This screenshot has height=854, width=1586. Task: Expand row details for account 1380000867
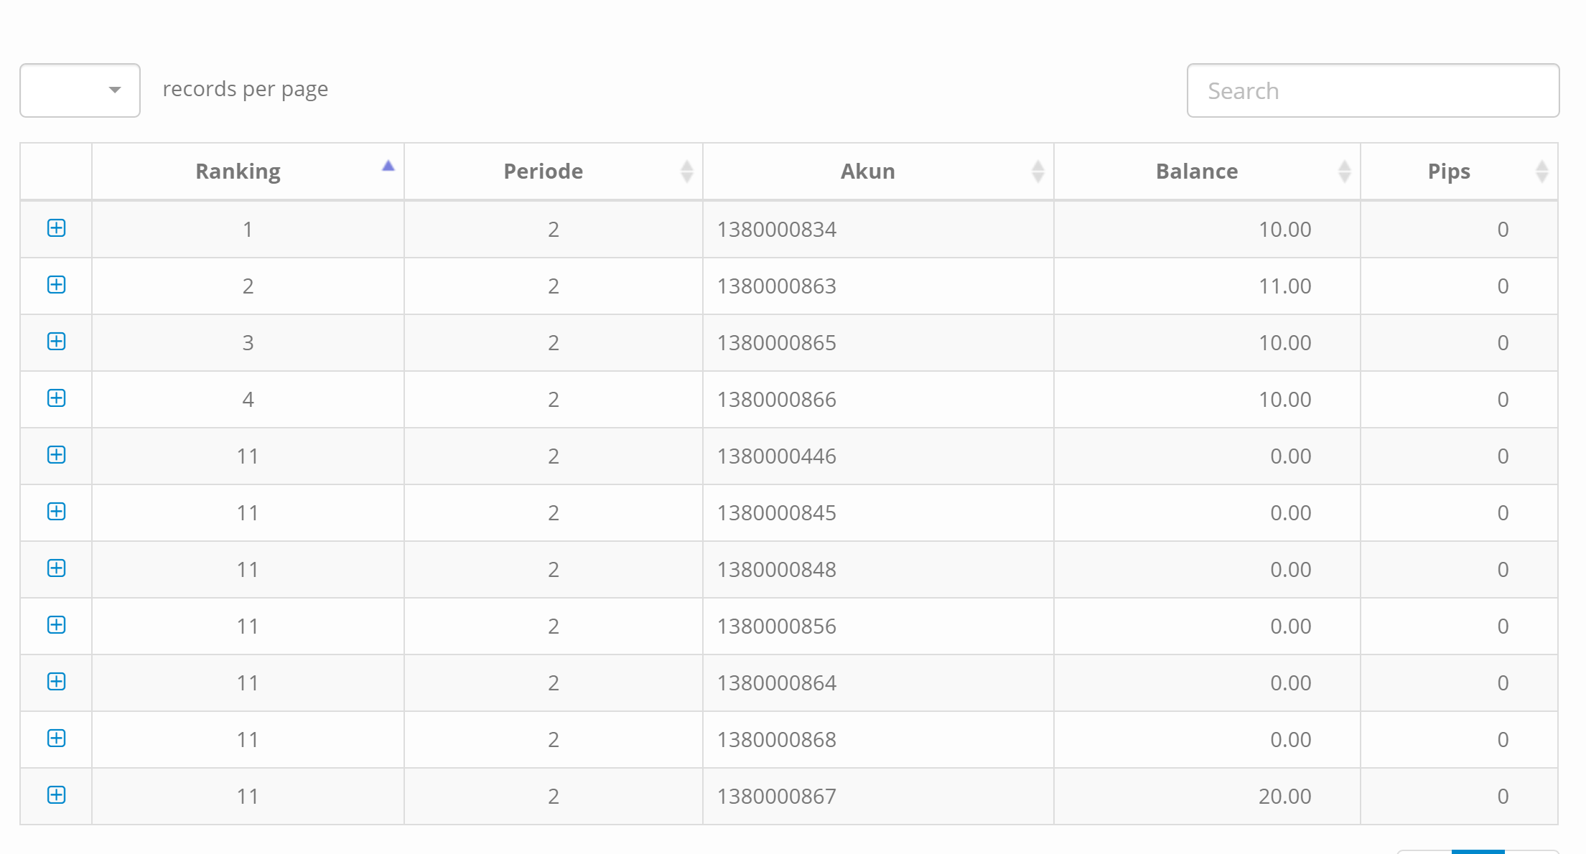(56, 795)
